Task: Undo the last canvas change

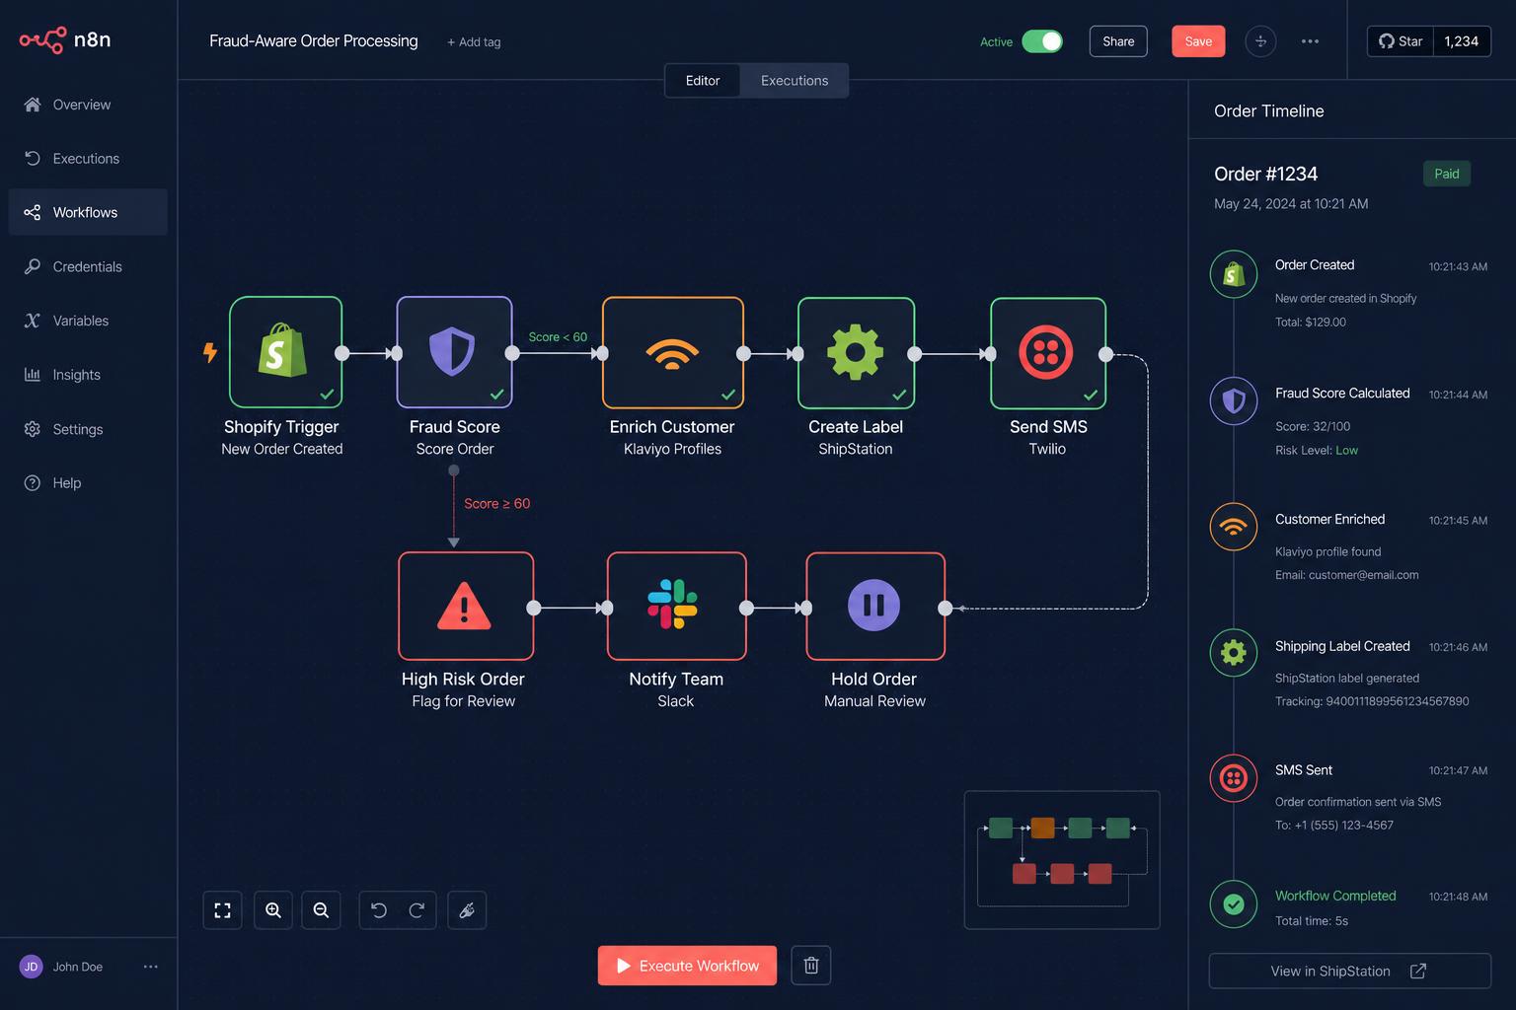Action: [379, 910]
